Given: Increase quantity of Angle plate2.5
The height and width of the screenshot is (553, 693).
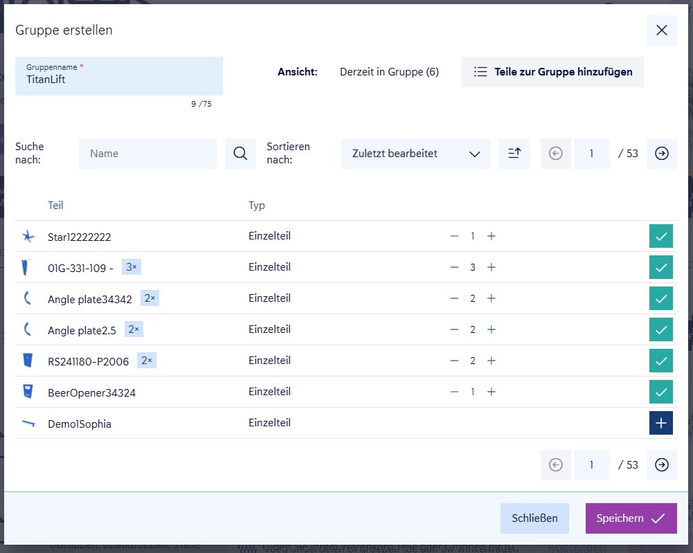Looking at the screenshot, I should point(492,329).
